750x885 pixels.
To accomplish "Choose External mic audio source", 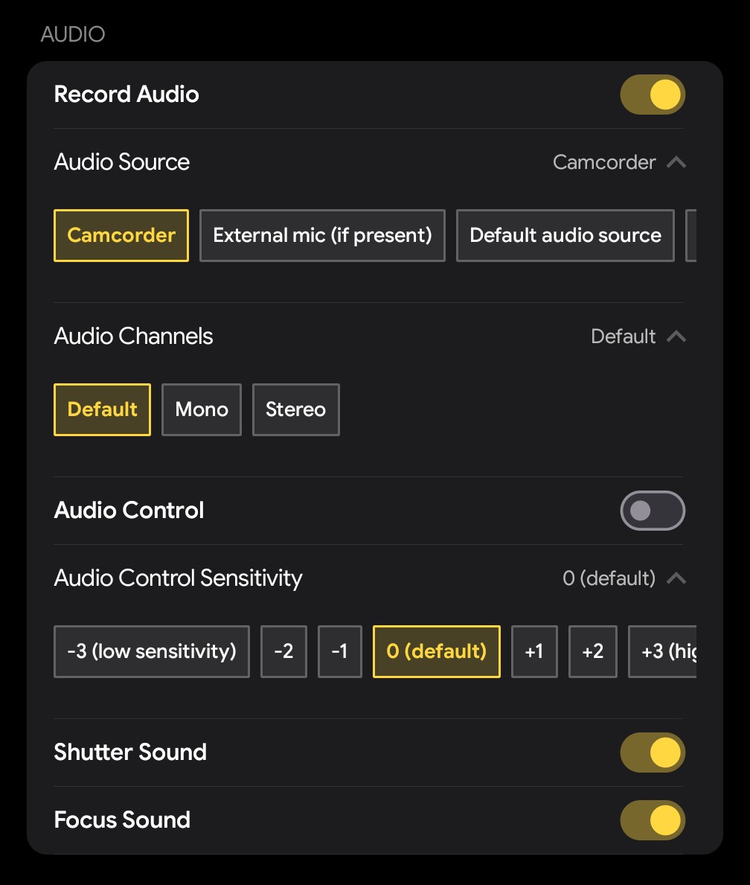I will pyautogui.click(x=322, y=235).
